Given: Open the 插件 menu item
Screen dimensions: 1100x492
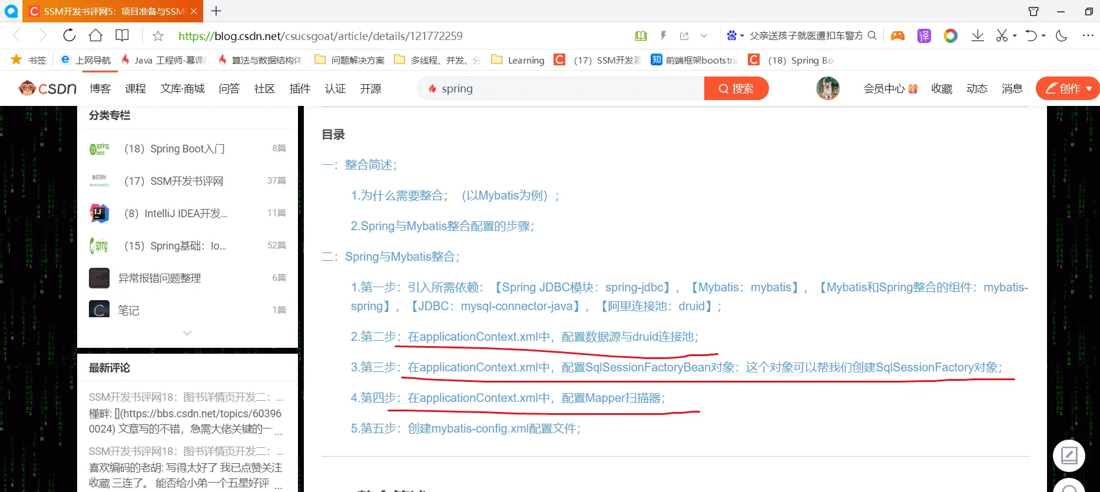Looking at the screenshot, I should [x=300, y=88].
